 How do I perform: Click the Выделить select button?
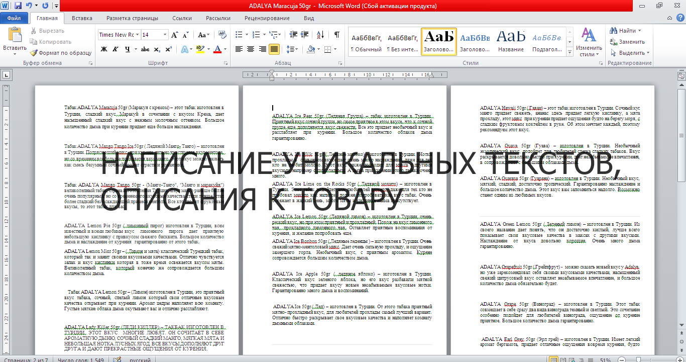(x=629, y=53)
